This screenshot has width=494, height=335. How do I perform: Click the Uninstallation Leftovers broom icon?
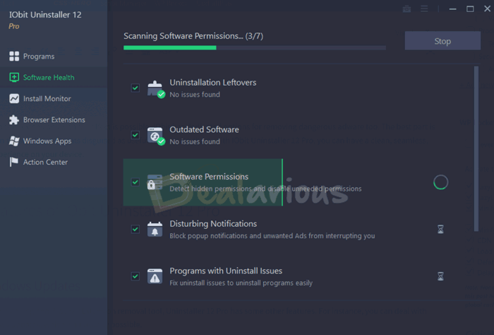pyautogui.click(x=155, y=88)
